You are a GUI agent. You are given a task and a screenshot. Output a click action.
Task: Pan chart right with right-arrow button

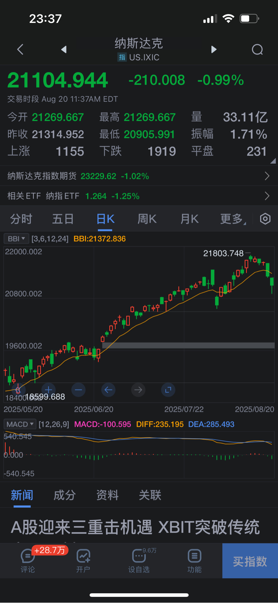(138, 390)
